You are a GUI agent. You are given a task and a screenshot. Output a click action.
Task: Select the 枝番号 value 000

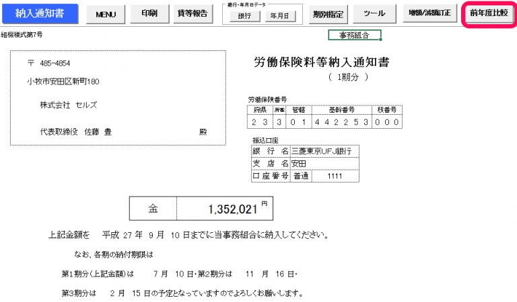[x=387, y=122]
